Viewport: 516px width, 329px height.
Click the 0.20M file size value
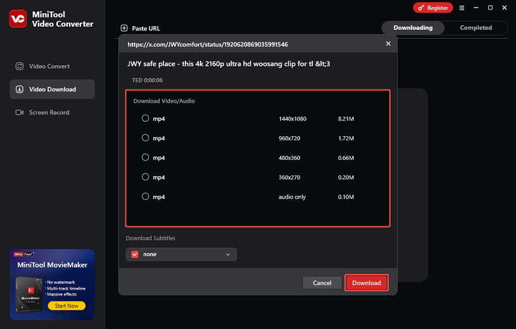pyautogui.click(x=346, y=177)
